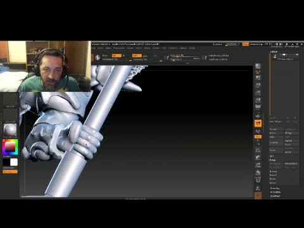Click the DefaultZScript button

[256, 44]
